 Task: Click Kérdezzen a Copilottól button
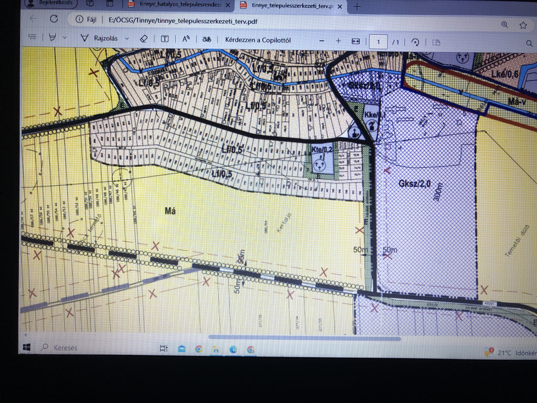click(257, 40)
